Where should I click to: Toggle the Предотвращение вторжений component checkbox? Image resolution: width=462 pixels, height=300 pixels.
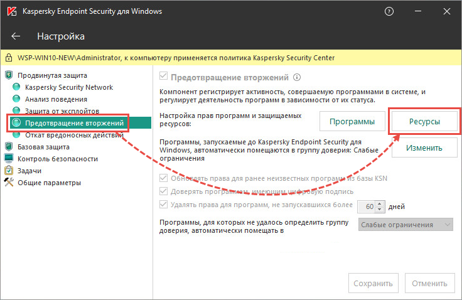164,76
